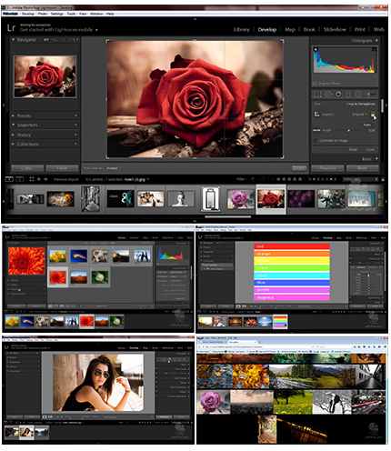Image resolution: width=391 pixels, height=451 pixels.
Task: Add a new preset with Presets plus icon
Action: pos(75,115)
